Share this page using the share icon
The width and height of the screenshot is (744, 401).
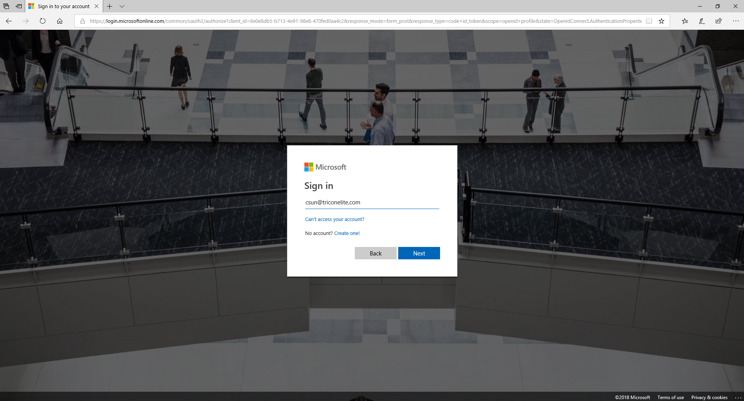point(718,21)
